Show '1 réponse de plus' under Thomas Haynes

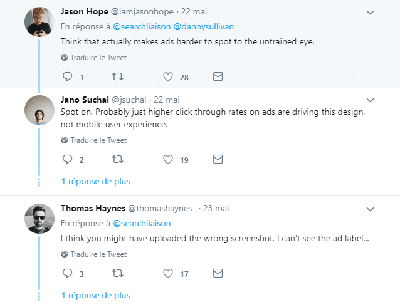96,295
